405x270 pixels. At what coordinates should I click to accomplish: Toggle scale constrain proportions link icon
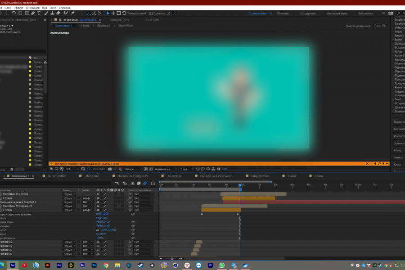(x=98, y=230)
